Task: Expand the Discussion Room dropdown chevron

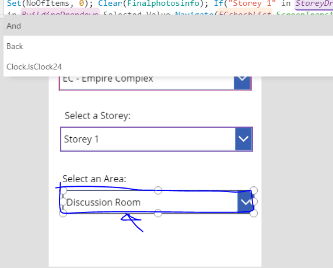Action: tap(246, 201)
